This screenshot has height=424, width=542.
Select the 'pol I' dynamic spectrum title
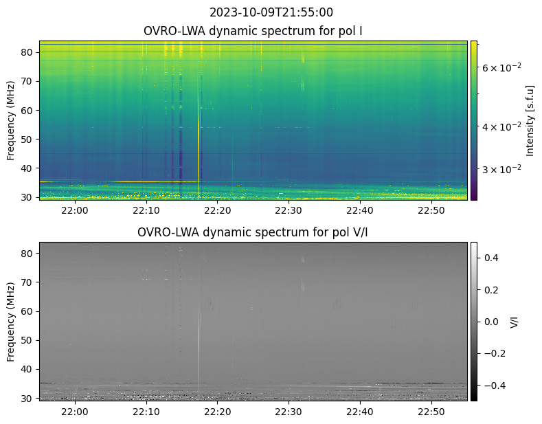click(253, 31)
